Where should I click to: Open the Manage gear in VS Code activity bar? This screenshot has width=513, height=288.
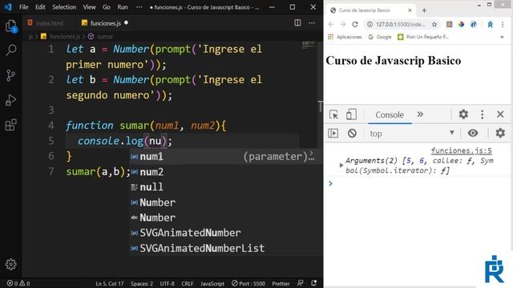pos(10,264)
